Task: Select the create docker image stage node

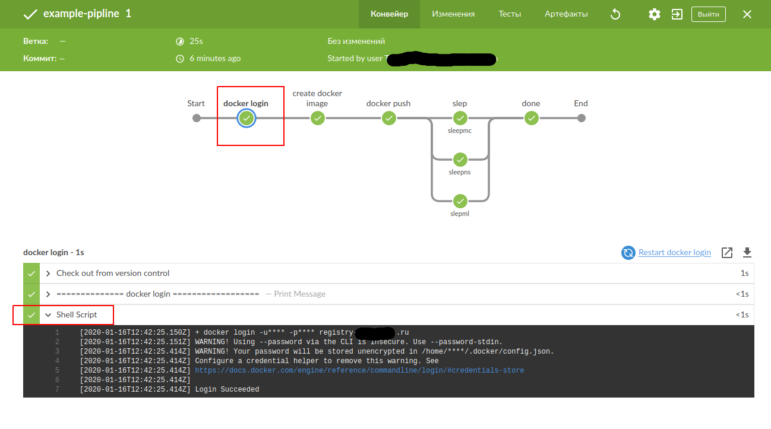Action: [x=318, y=118]
